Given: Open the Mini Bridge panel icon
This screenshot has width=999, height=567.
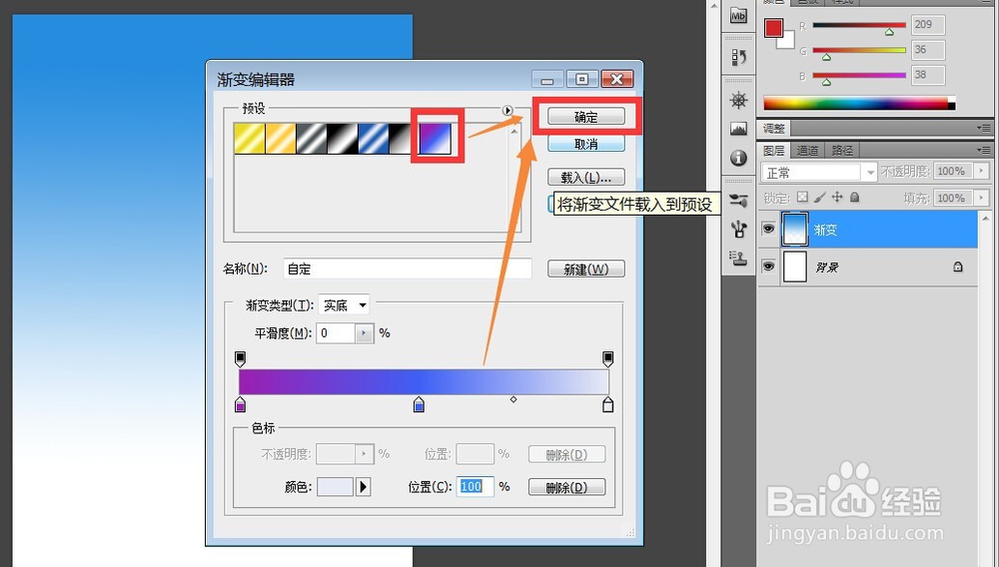Looking at the screenshot, I should tap(738, 16).
